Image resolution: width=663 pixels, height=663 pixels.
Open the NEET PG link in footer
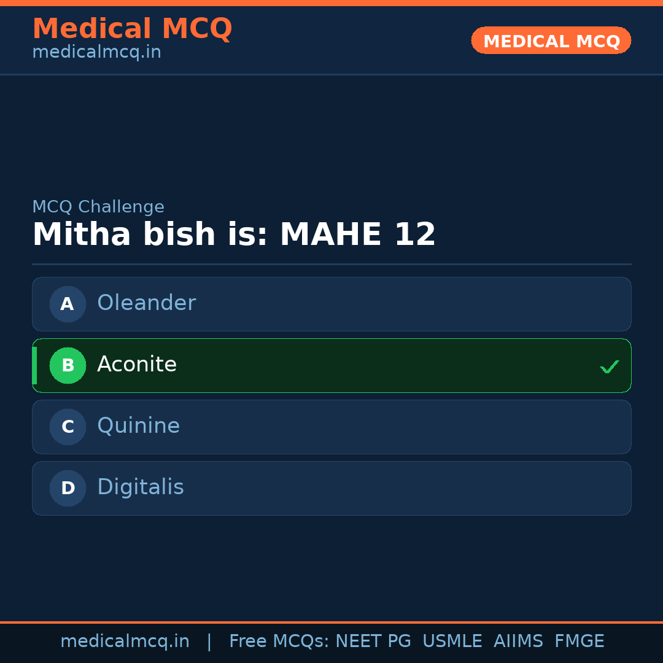373,641
